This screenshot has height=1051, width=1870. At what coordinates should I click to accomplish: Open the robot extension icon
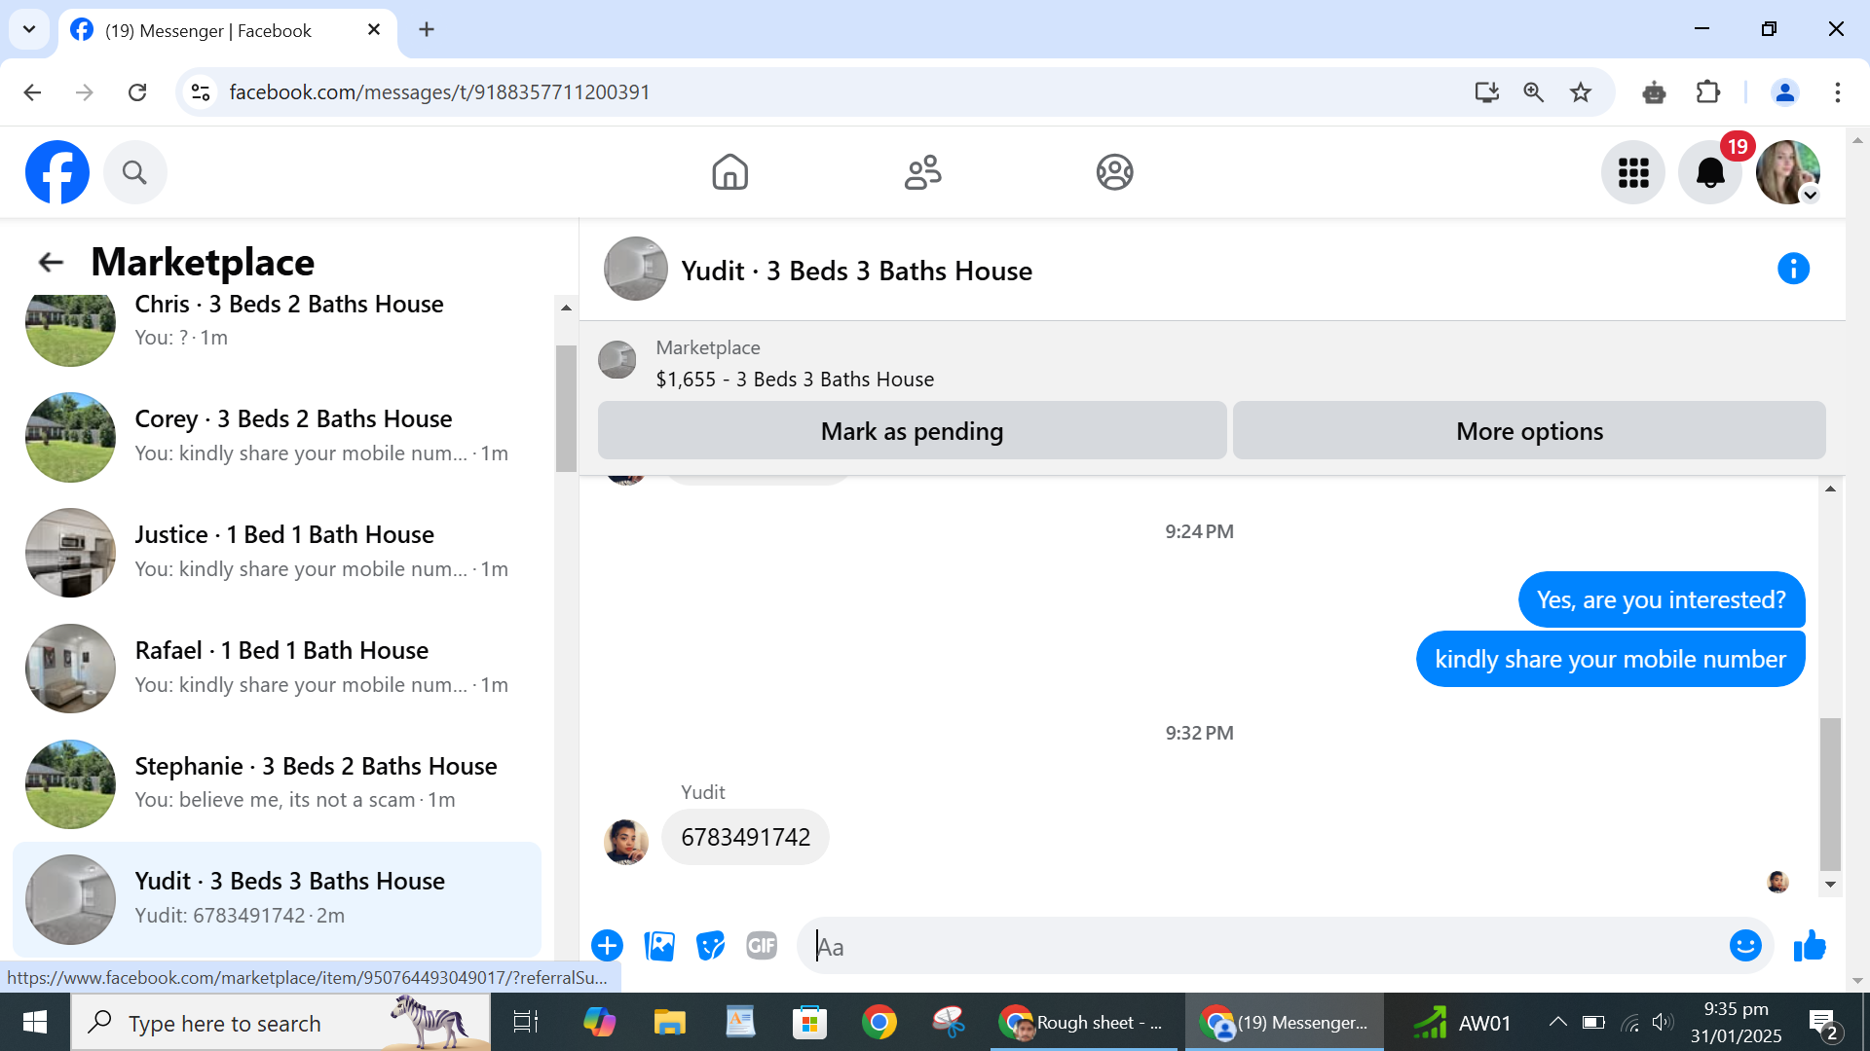tap(1654, 91)
